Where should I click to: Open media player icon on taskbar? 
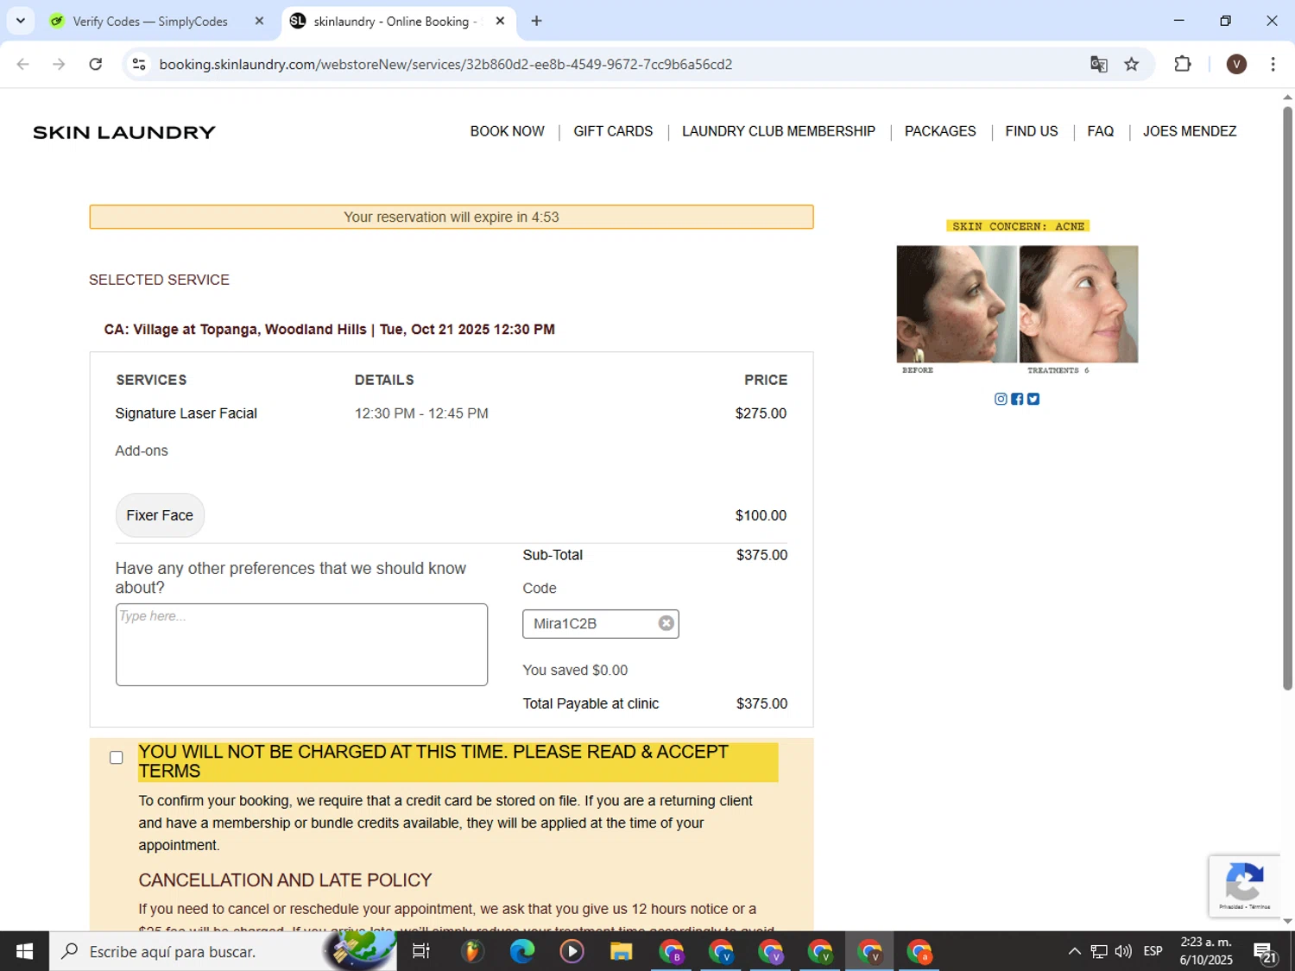pyautogui.click(x=572, y=951)
